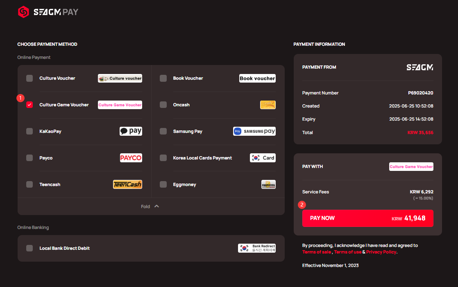
Task: Click the 15.00% fee percentage
Action: pyautogui.click(x=423, y=198)
